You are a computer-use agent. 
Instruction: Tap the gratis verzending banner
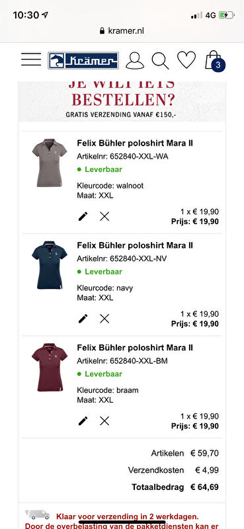[x=122, y=102]
